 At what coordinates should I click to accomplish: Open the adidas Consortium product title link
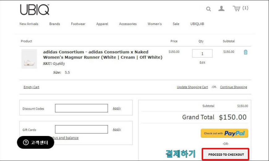coord(103,54)
